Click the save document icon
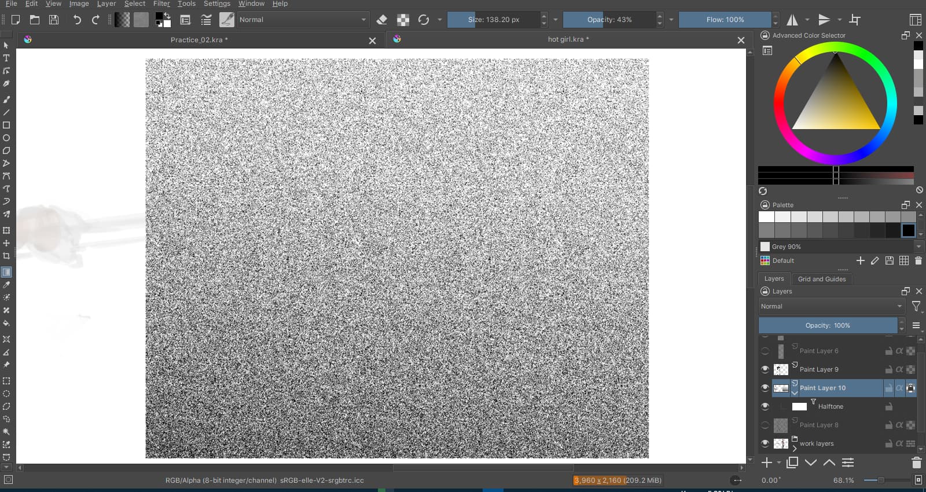Viewport: 926px width, 492px height. click(x=54, y=20)
